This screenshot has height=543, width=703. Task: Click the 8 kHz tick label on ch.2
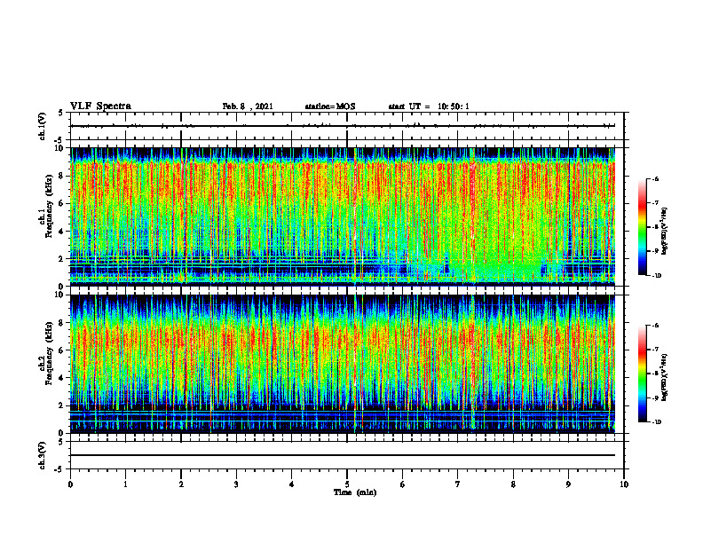tap(62, 323)
